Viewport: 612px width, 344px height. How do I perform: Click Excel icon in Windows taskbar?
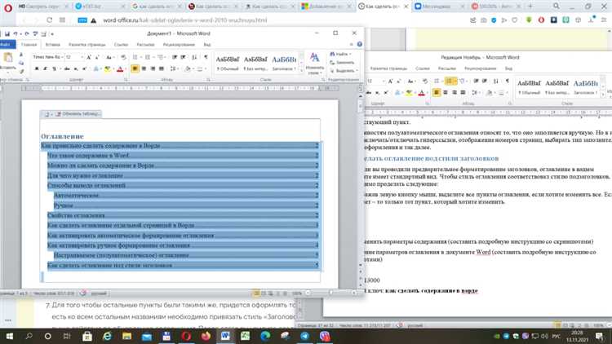point(245,336)
